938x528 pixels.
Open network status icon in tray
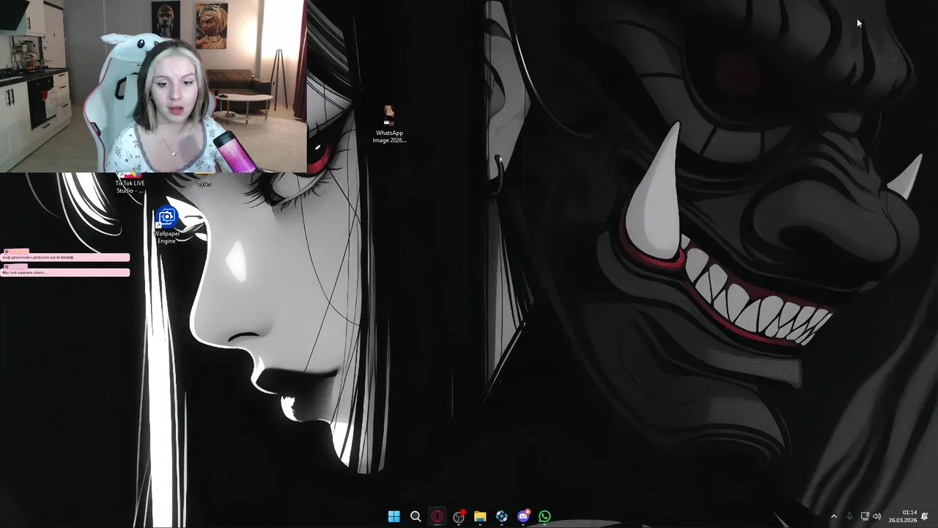(x=864, y=516)
